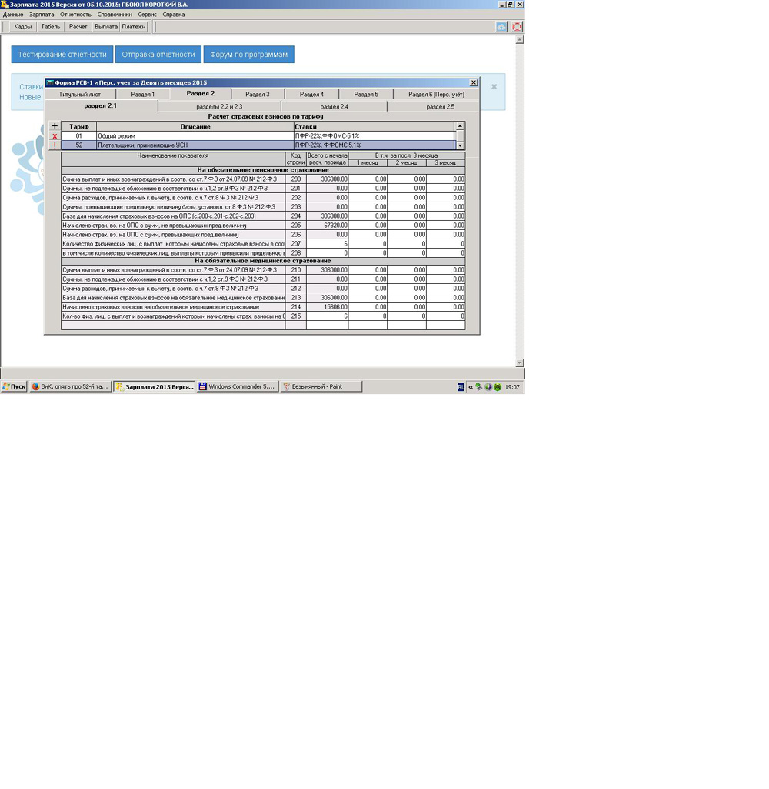Click the Форум по программам button
769x789 pixels.
pos(248,55)
